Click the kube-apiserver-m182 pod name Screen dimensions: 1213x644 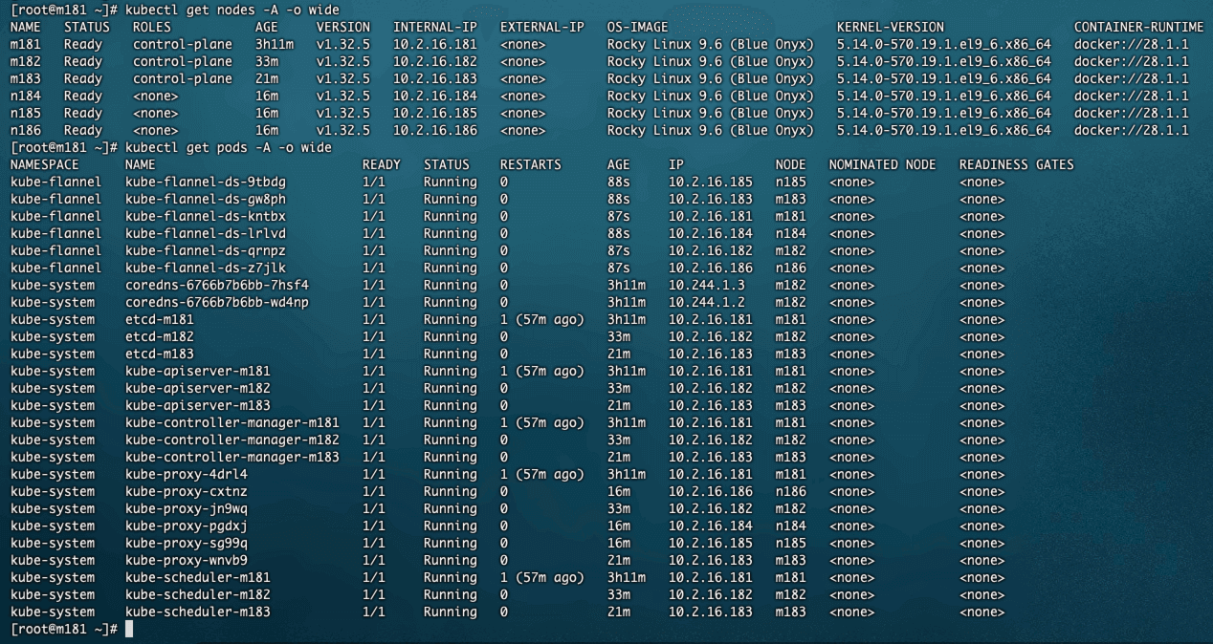pyautogui.click(x=197, y=388)
